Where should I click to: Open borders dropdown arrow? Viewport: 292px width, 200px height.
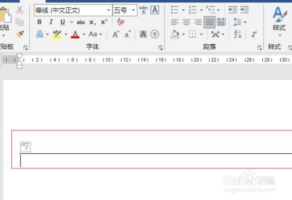click(201, 35)
